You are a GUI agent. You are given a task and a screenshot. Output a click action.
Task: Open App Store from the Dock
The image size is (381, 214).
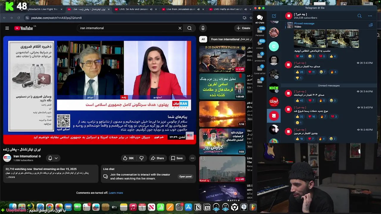click(x=188, y=207)
